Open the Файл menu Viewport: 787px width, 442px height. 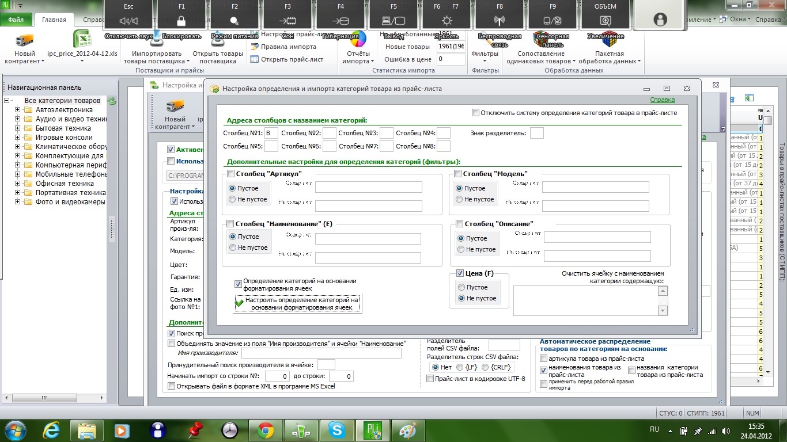click(16, 20)
